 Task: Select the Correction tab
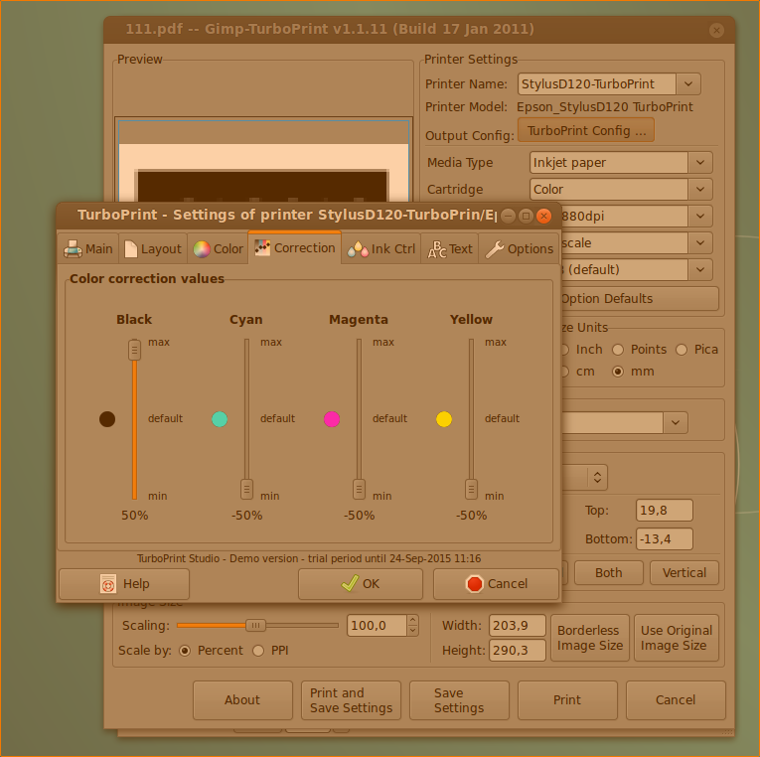(295, 248)
